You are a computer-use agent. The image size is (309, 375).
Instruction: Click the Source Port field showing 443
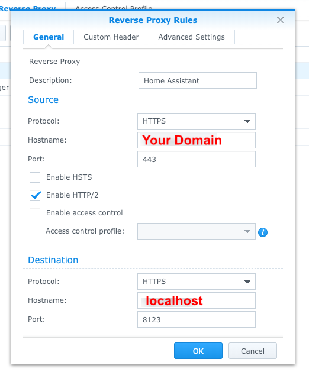click(197, 159)
